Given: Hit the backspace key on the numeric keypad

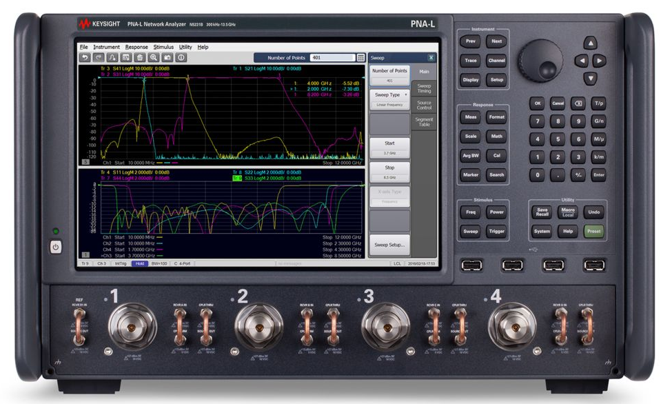Looking at the screenshot, I should (578, 103).
